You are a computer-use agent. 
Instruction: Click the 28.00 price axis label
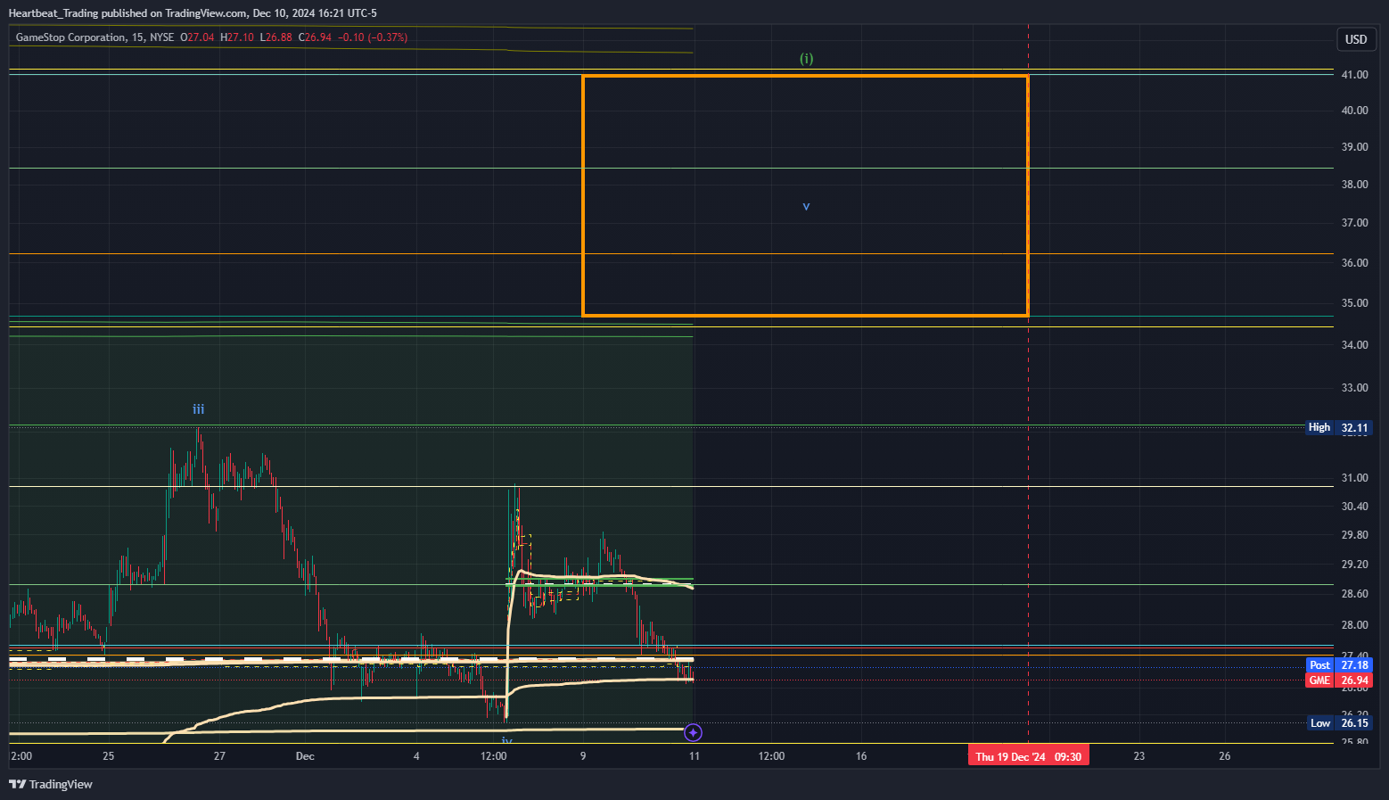pyautogui.click(x=1354, y=625)
